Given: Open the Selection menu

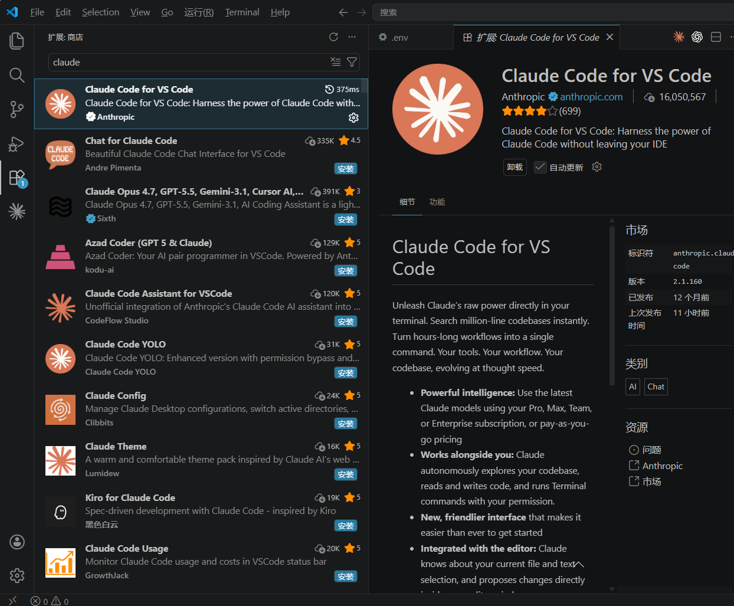Looking at the screenshot, I should pyautogui.click(x=100, y=12).
